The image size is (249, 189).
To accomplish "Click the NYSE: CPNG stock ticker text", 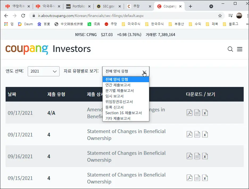I will tap(86, 35).
